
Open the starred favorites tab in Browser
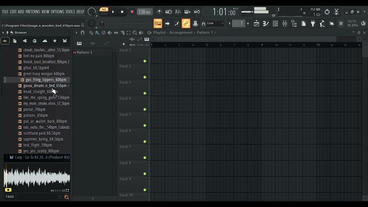point(55,41)
